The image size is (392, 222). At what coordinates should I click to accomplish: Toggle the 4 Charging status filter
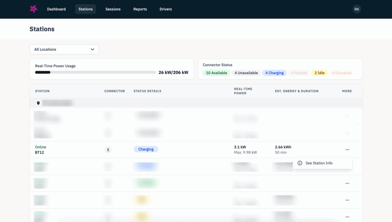274,73
